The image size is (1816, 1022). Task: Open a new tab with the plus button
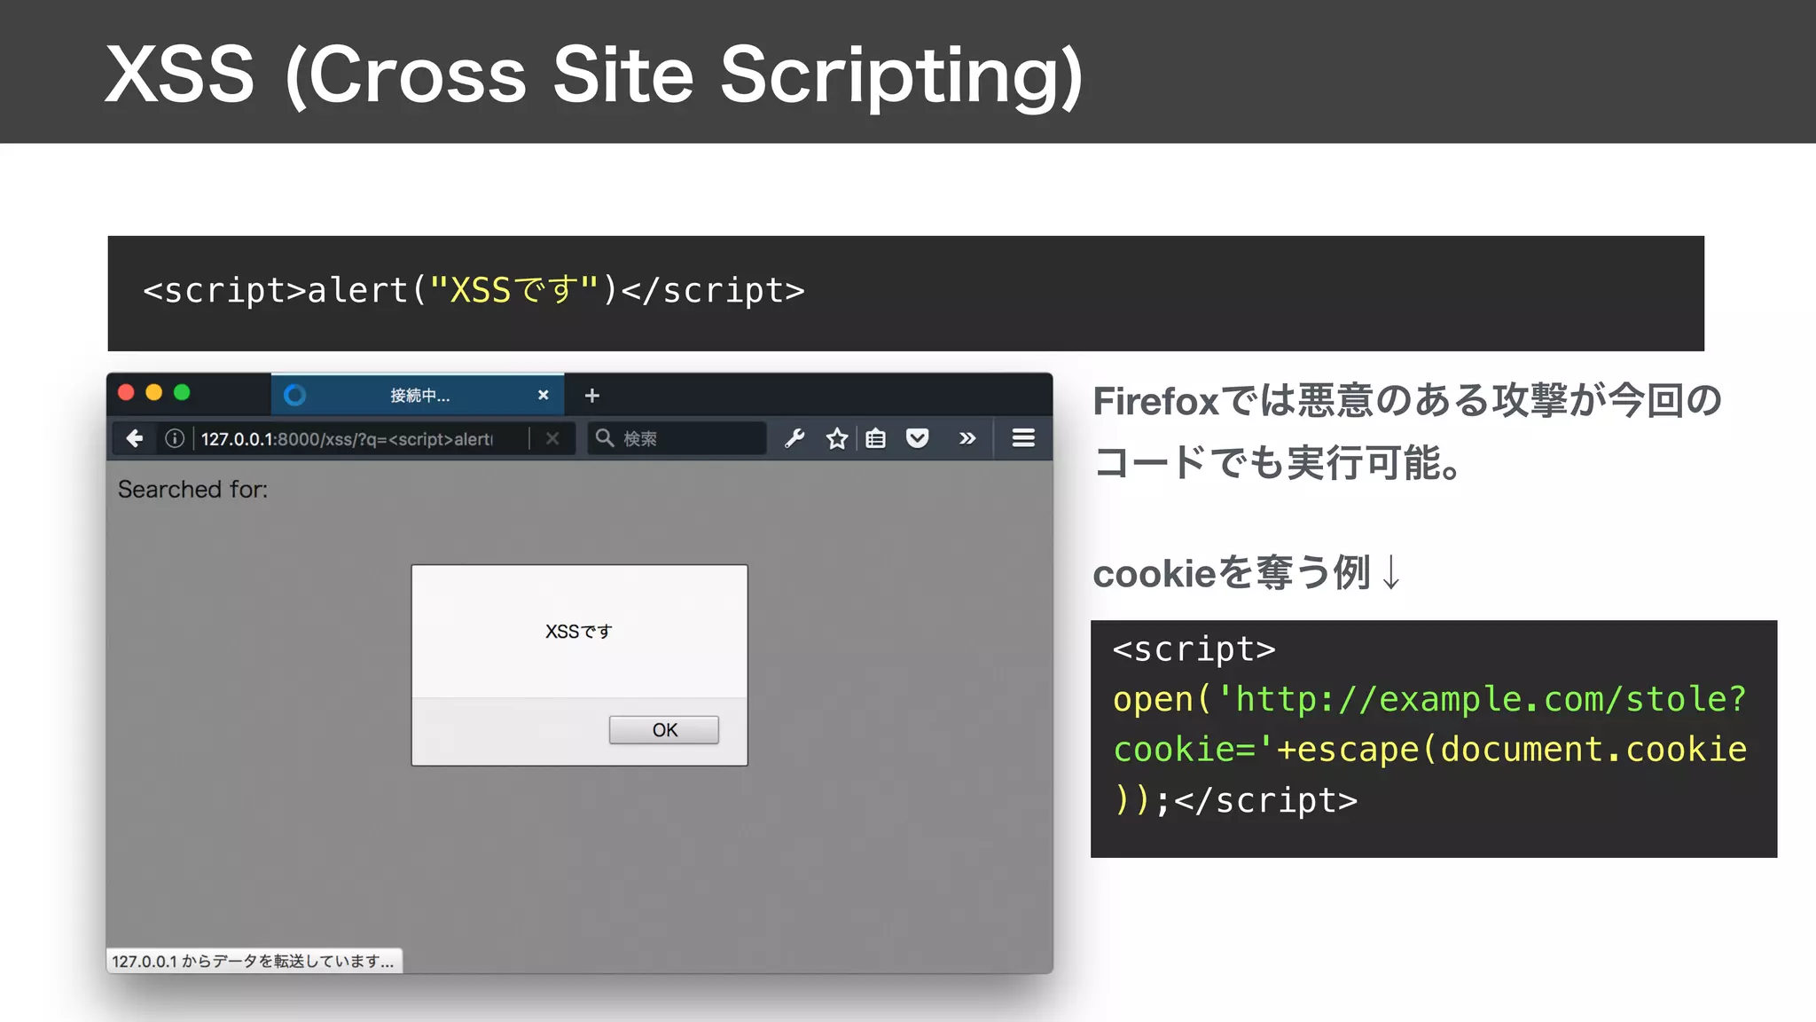coord(592,396)
